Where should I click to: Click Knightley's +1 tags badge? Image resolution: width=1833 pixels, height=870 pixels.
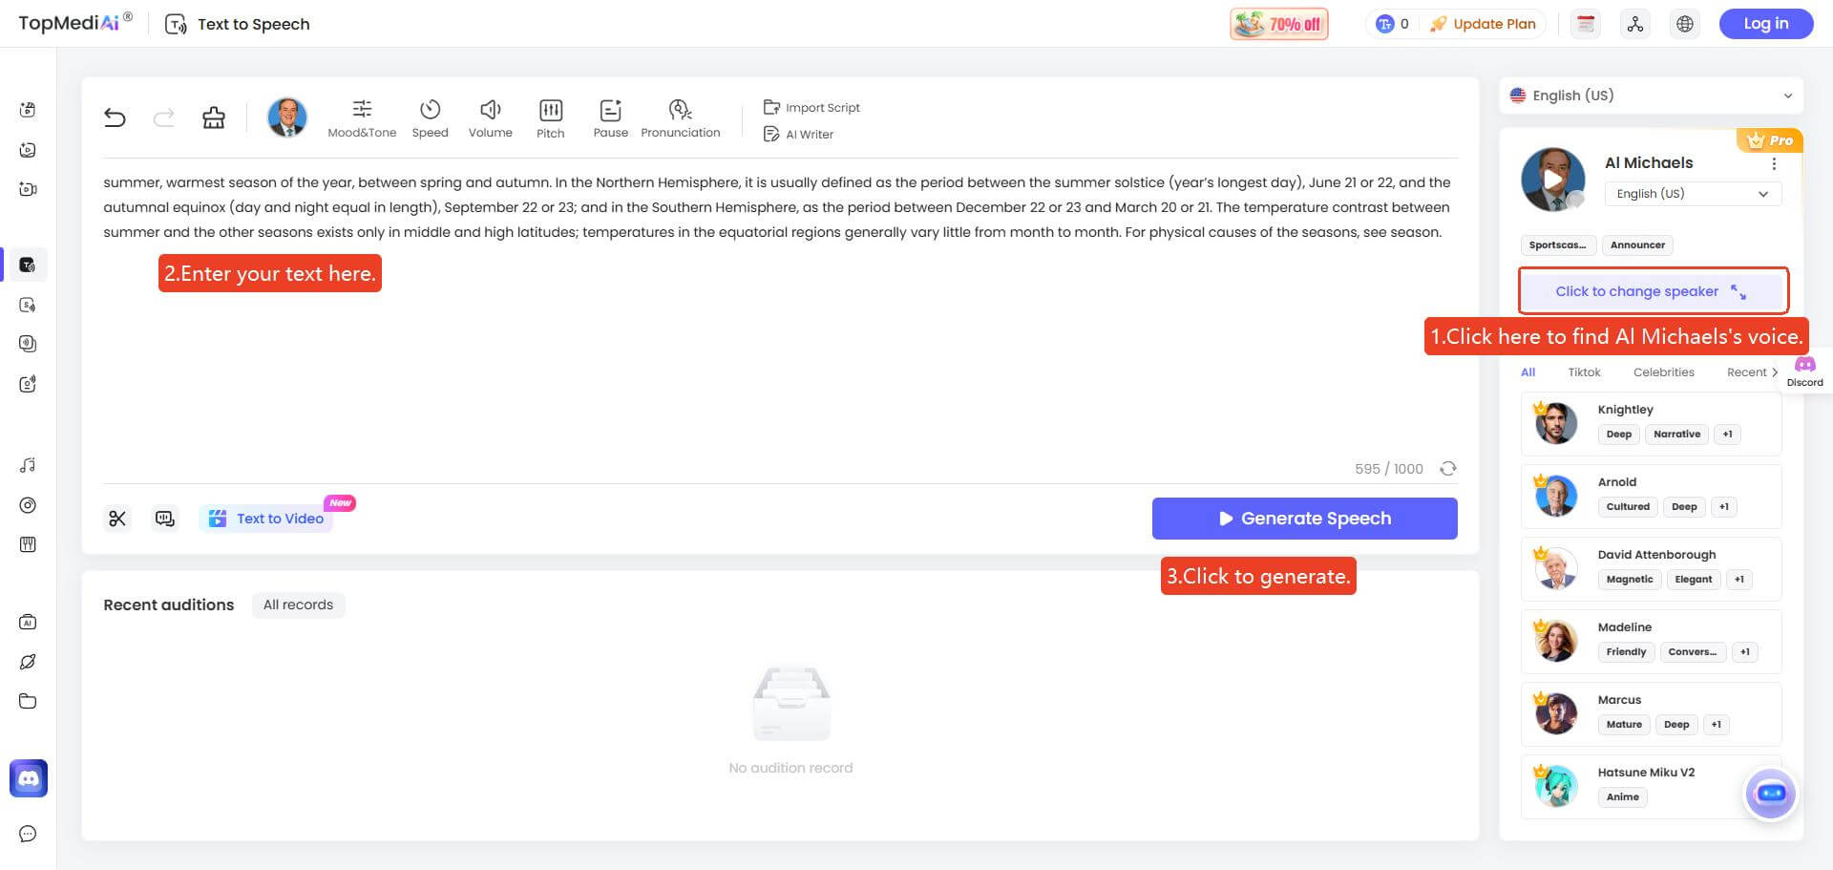click(1727, 435)
